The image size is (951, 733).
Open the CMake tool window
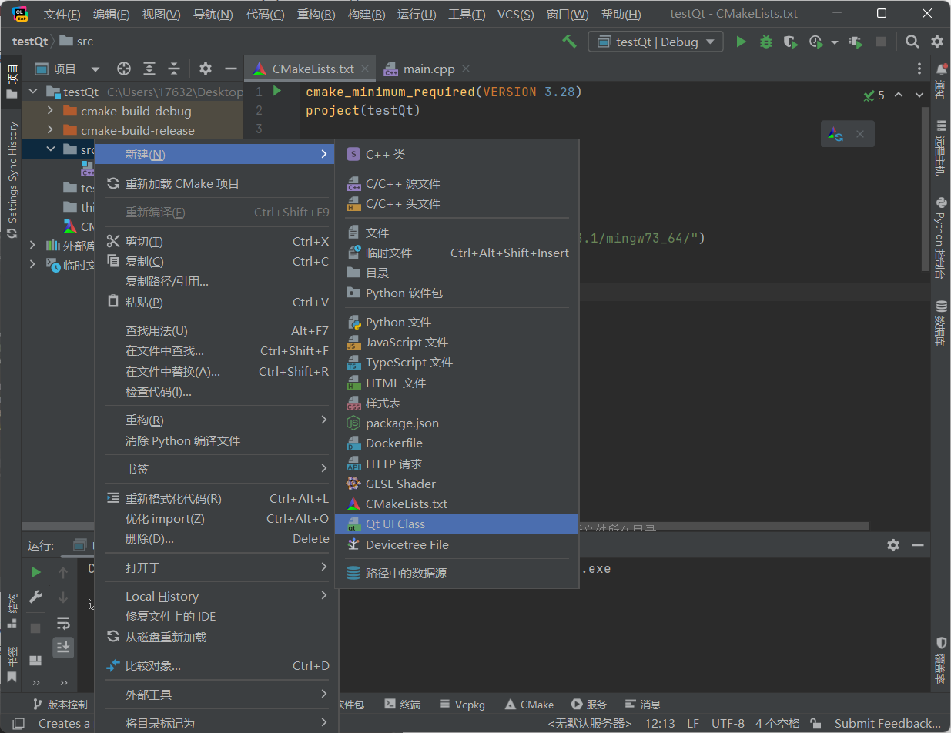point(529,704)
